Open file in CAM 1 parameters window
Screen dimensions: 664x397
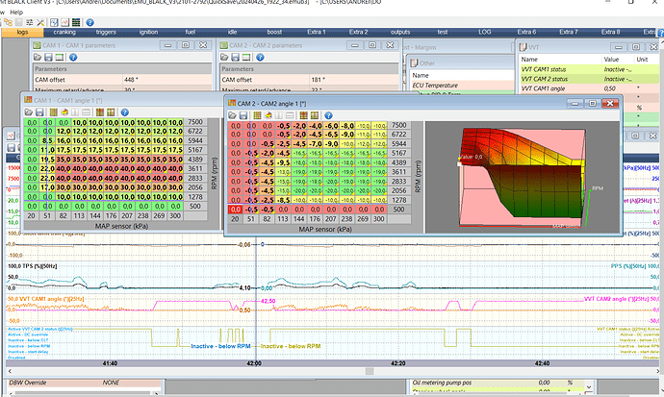(38, 58)
